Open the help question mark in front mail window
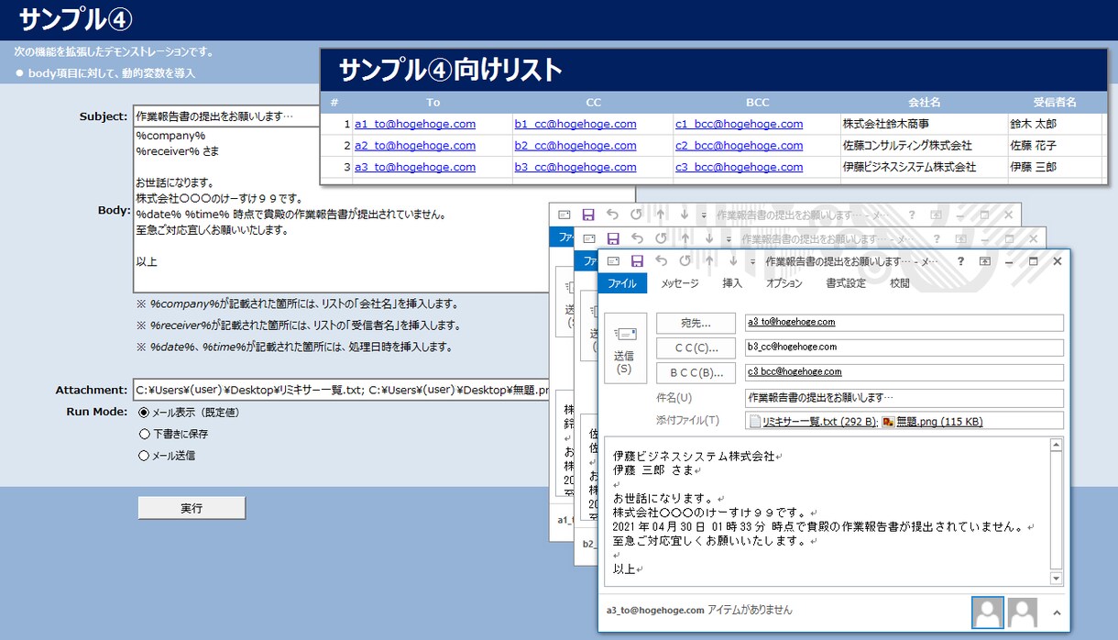Viewport: 1118px width, 640px height. tap(960, 261)
